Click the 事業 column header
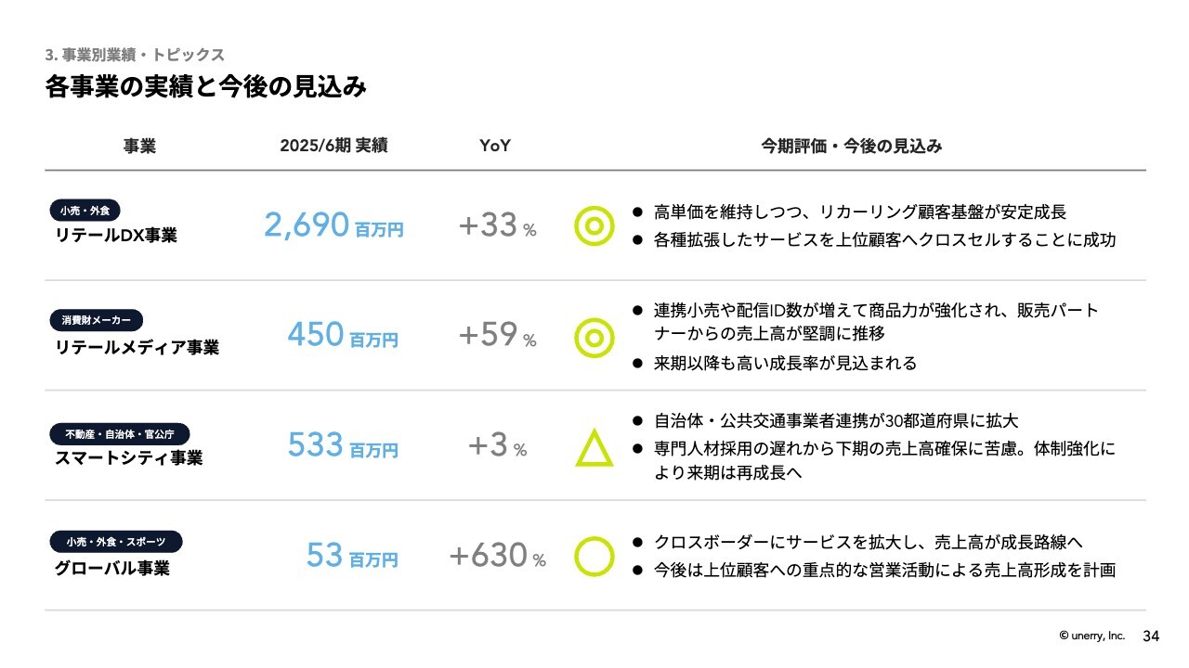 139,146
